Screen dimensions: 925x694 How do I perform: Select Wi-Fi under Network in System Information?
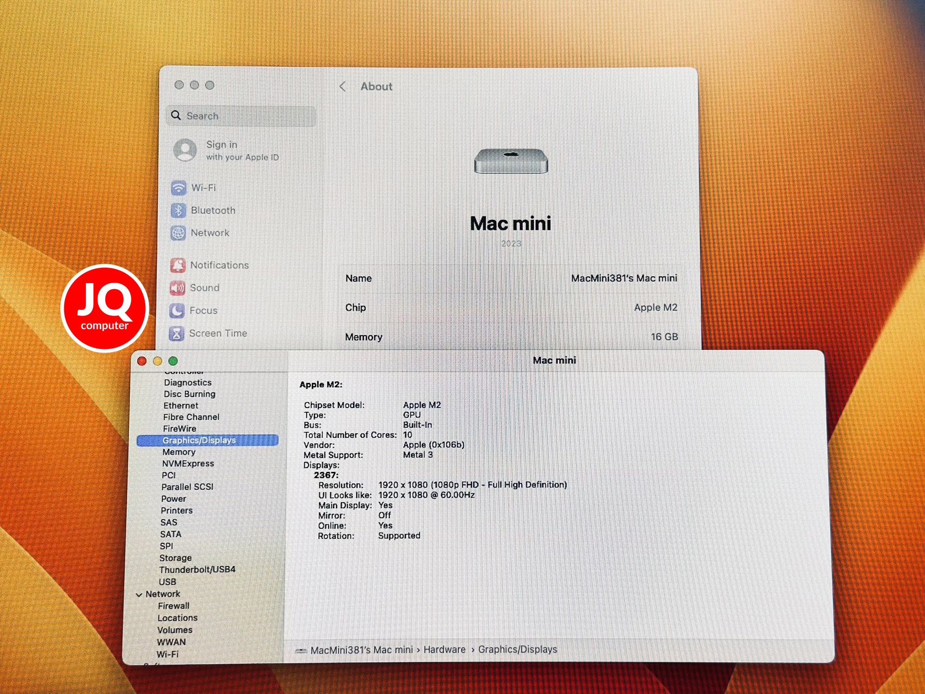[x=167, y=655]
